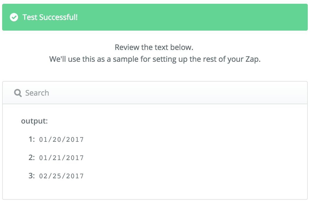
Task: Click the 'Test Successful!' banner text
Action: (50, 17)
